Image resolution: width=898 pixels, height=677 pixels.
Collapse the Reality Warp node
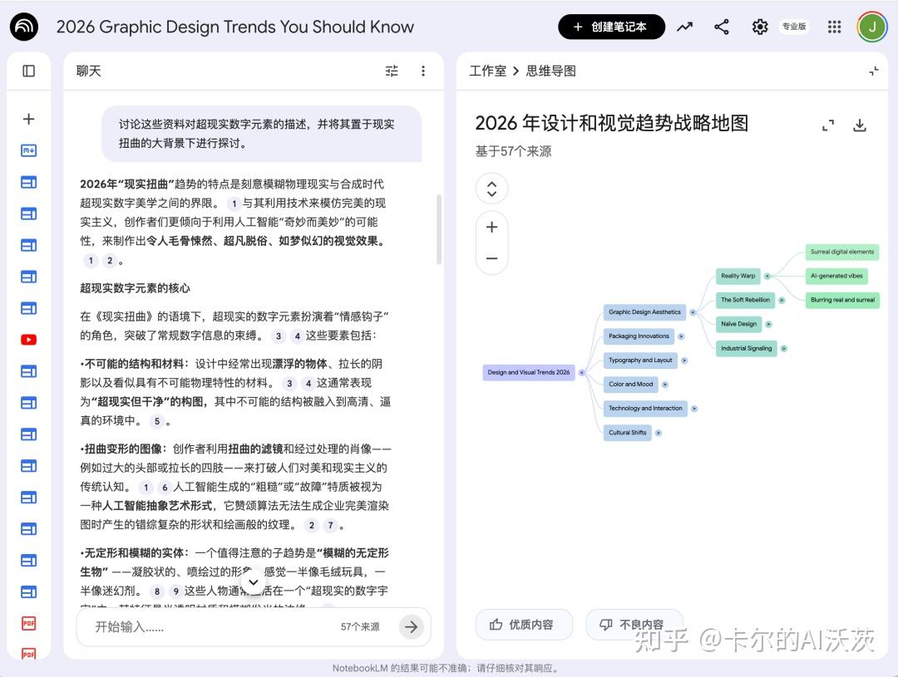(x=767, y=276)
